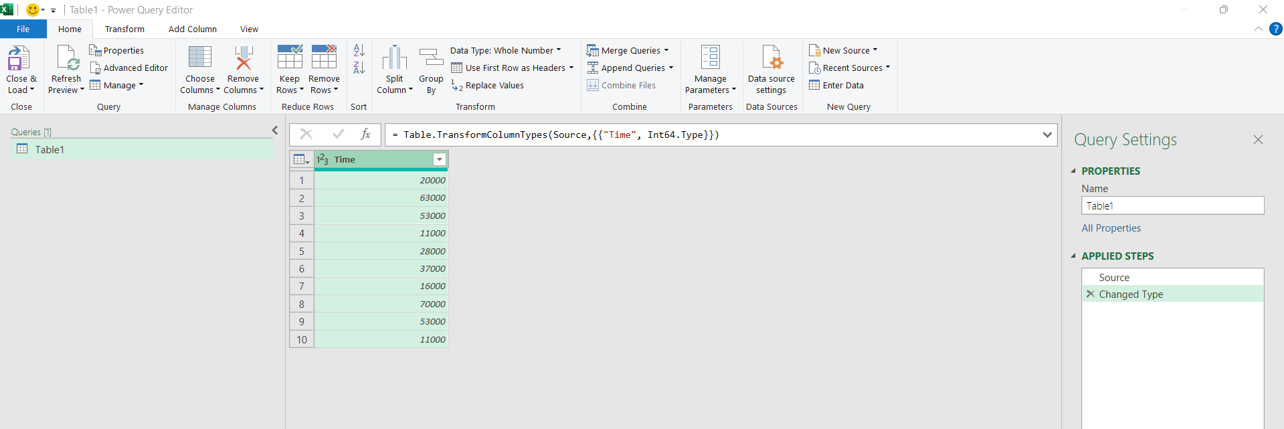The image size is (1284, 429).
Task: Sort ascending with the A-Z icon
Action: click(x=359, y=50)
